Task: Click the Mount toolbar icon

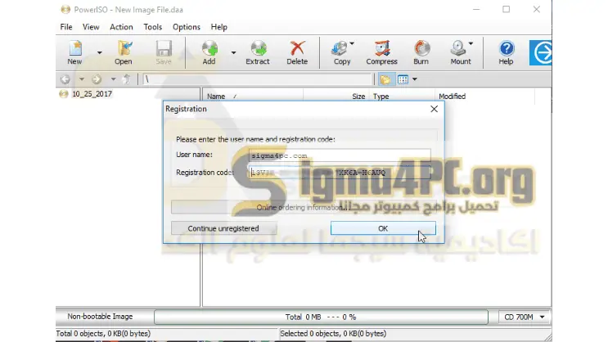Action: coord(460,52)
